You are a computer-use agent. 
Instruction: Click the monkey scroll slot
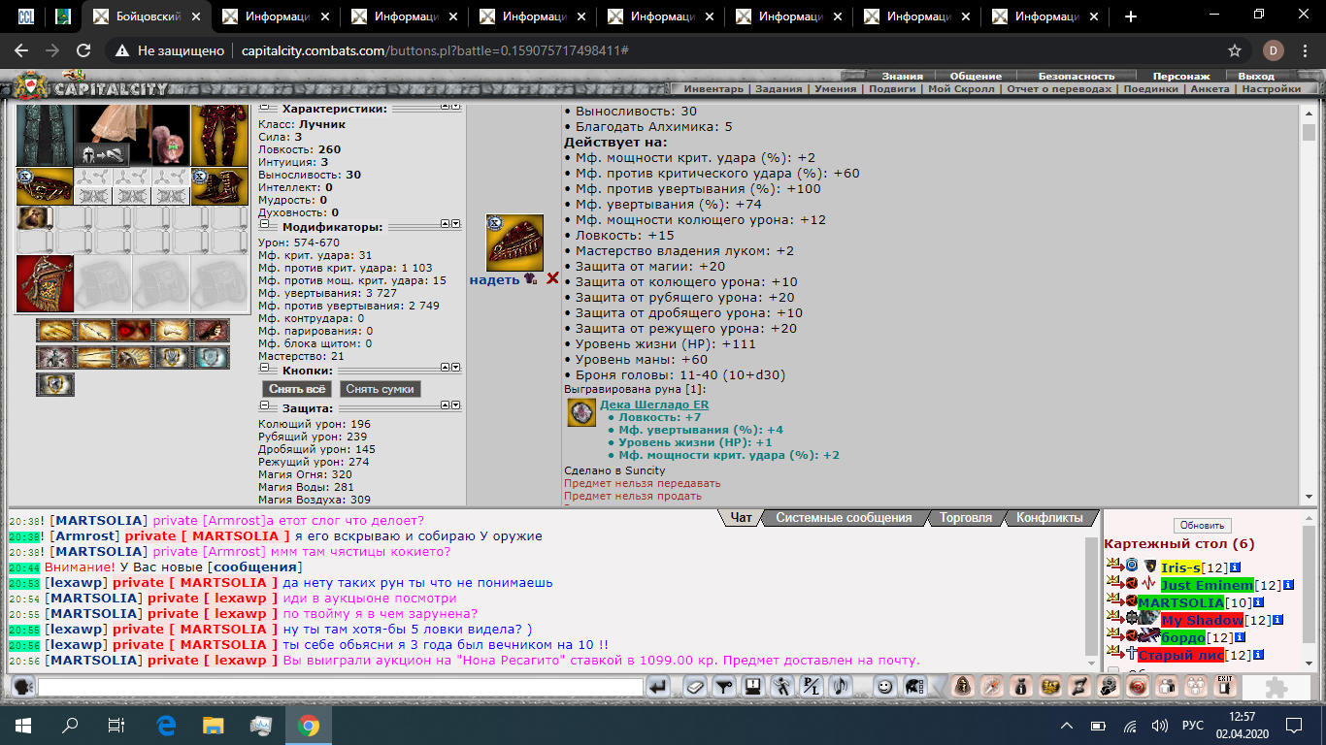[x=35, y=218]
